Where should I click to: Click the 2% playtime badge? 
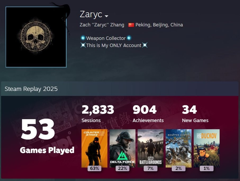click(178, 169)
